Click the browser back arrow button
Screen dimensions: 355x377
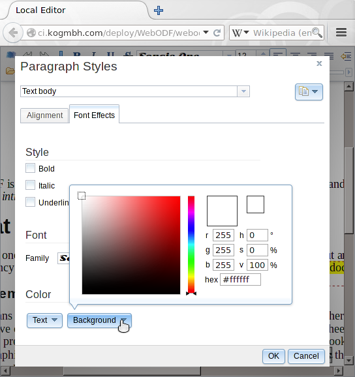click(x=13, y=33)
